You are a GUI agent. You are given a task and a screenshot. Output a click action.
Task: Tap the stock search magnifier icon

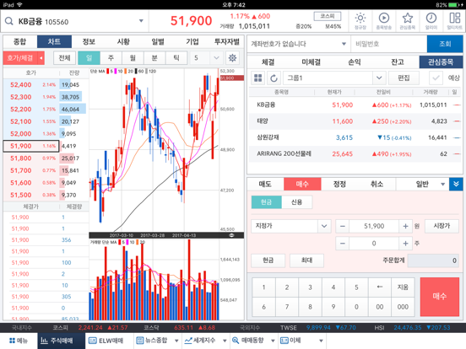pyautogui.click(x=9, y=21)
